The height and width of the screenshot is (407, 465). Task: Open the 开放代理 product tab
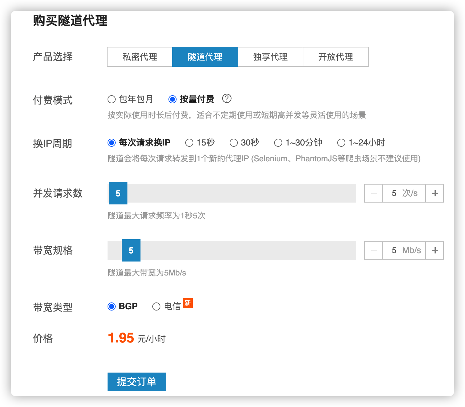click(x=336, y=57)
